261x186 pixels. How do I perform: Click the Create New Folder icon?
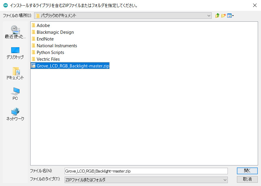tap(223, 16)
